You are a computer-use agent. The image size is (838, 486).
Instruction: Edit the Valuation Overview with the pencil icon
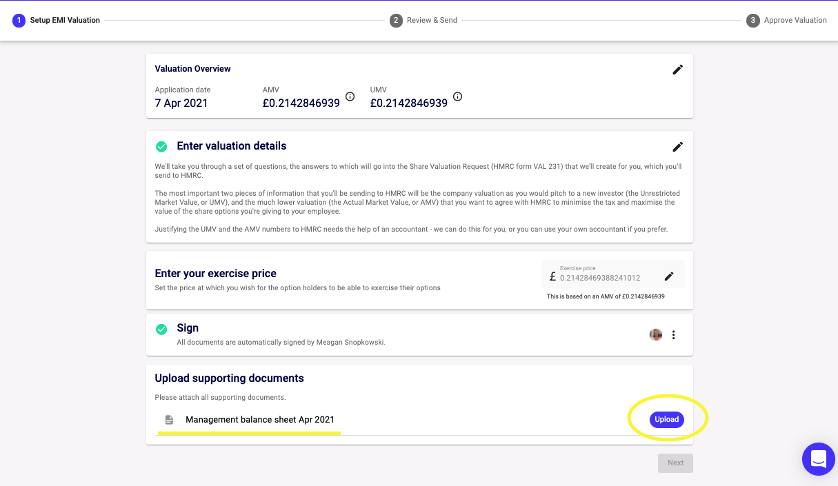point(678,70)
